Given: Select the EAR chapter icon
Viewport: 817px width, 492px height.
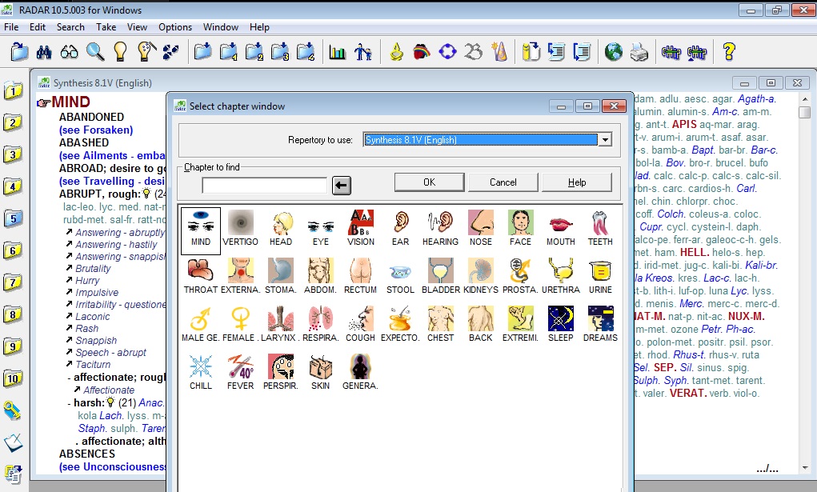Looking at the screenshot, I should click(x=400, y=230).
